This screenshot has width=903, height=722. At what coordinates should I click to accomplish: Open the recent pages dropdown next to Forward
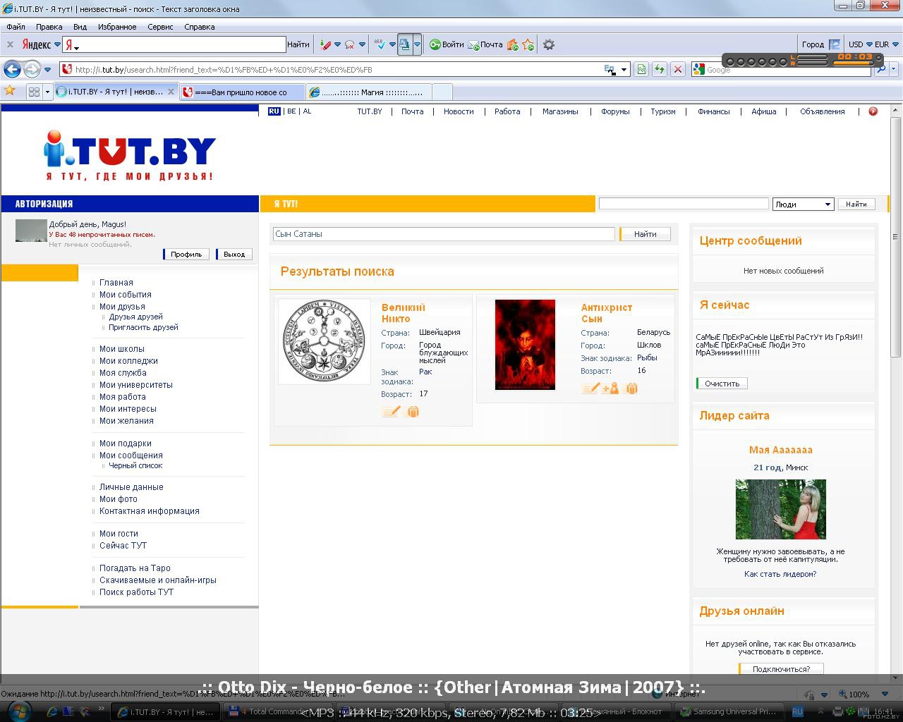[x=47, y=69]
